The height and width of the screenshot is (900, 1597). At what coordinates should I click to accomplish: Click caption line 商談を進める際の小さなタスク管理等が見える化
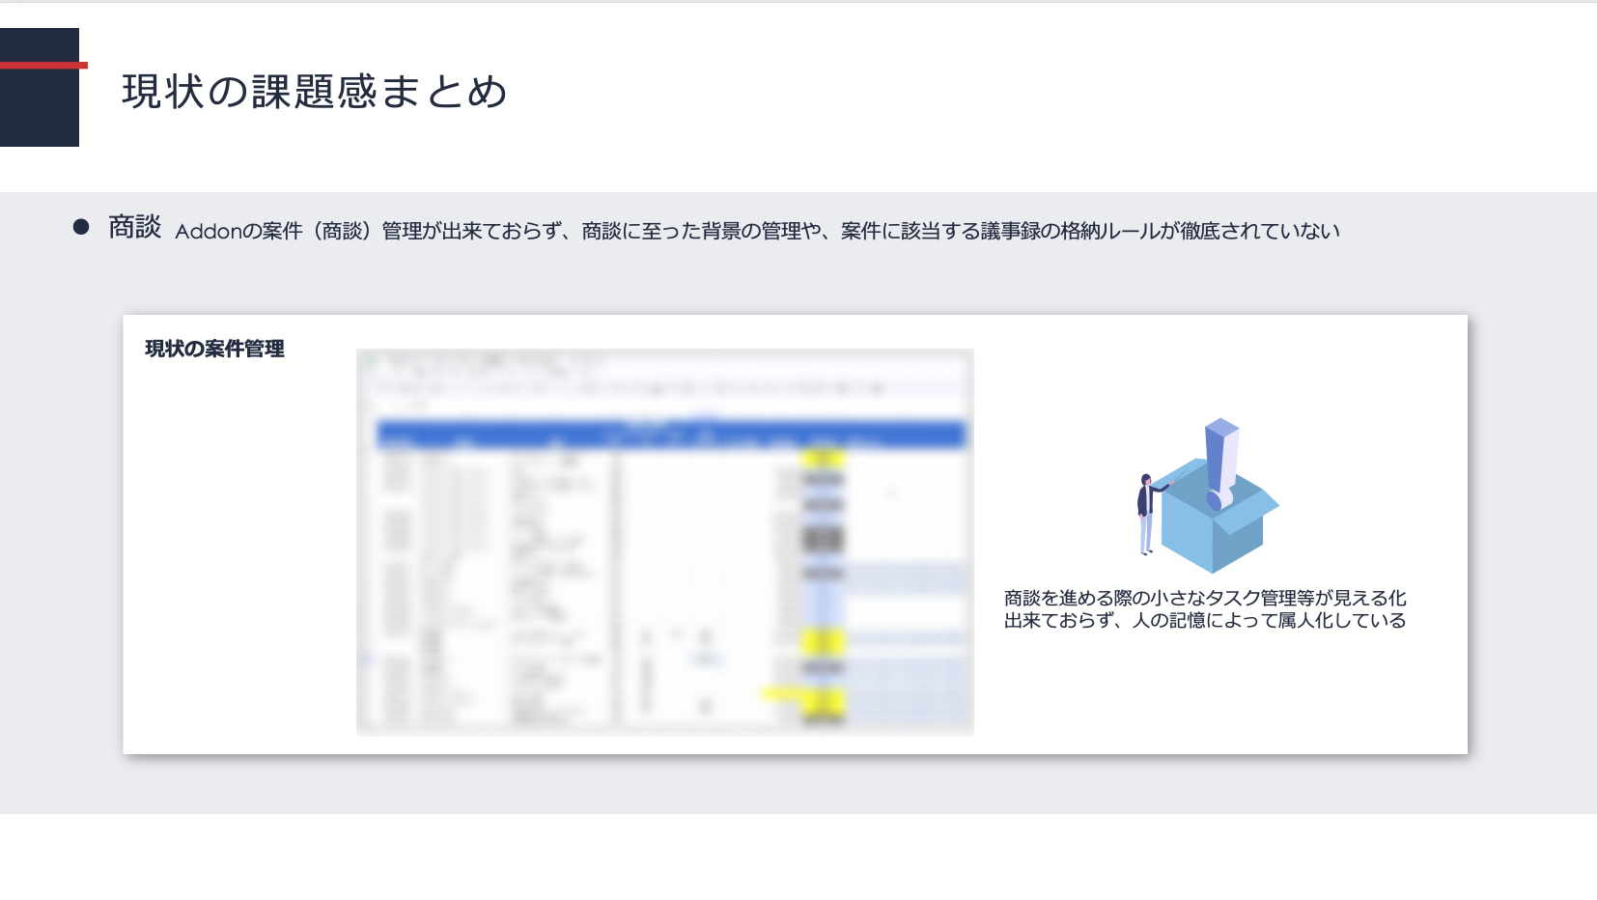[x=1205, y=598]
